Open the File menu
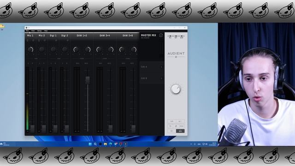 [27, 31]
